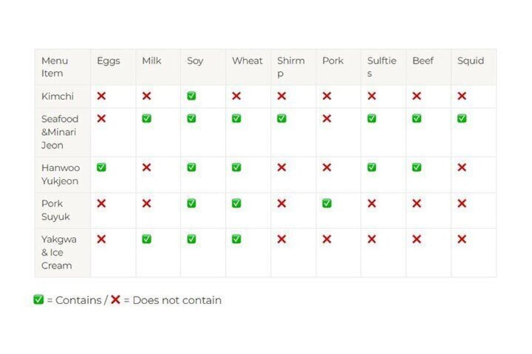Click the Kimchi row label
Image resolution: width=532 pixels, height=354 pixels.
pos(57,96)
